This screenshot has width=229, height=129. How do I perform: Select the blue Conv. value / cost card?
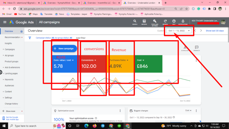65,64
